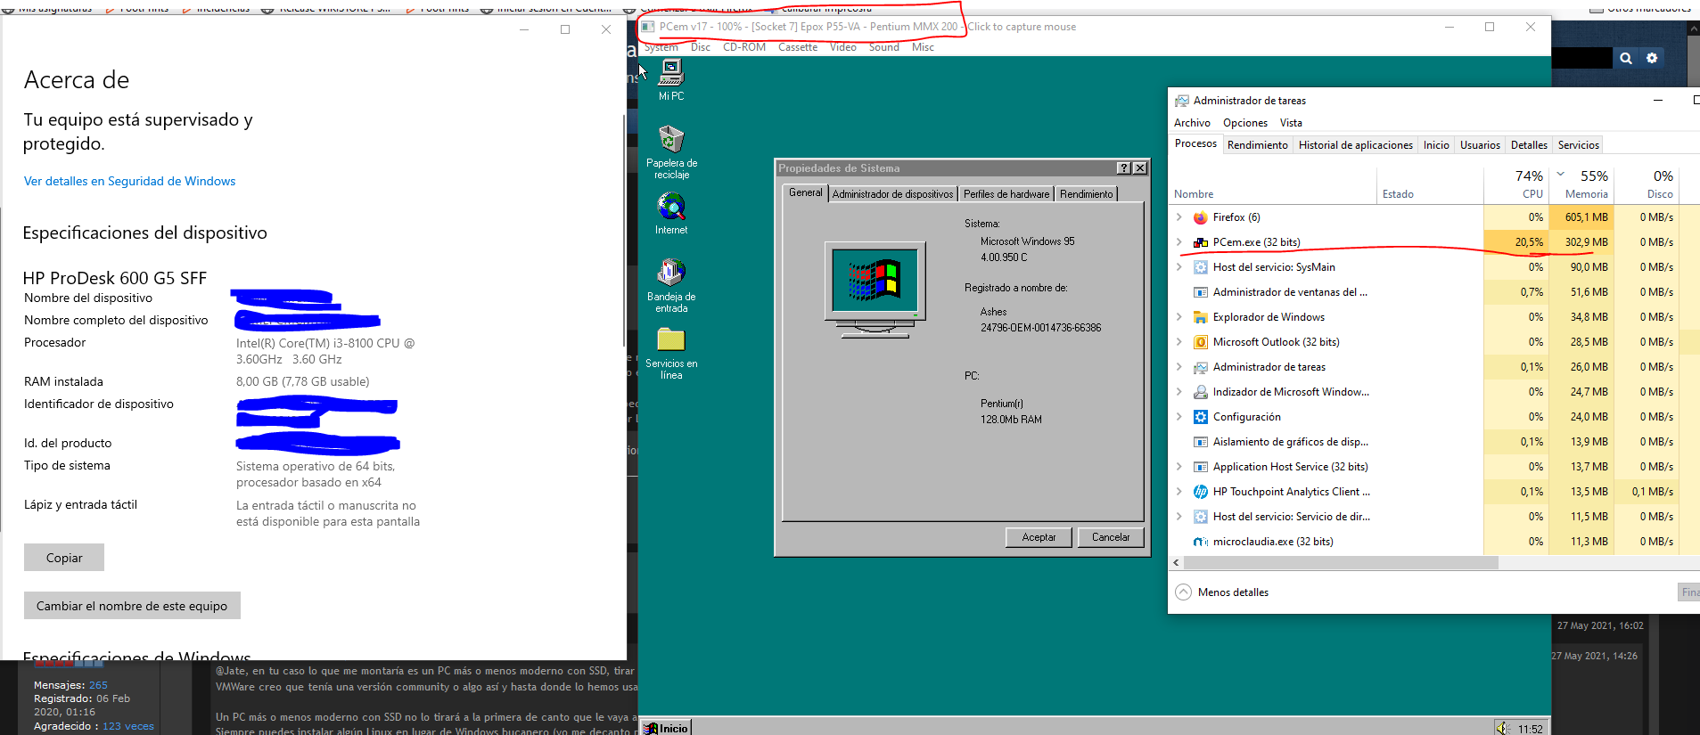The height and width of the screenshot is (735, 1700).
Task: Click the Configuración gear process icon
Action: [1201, 417]
